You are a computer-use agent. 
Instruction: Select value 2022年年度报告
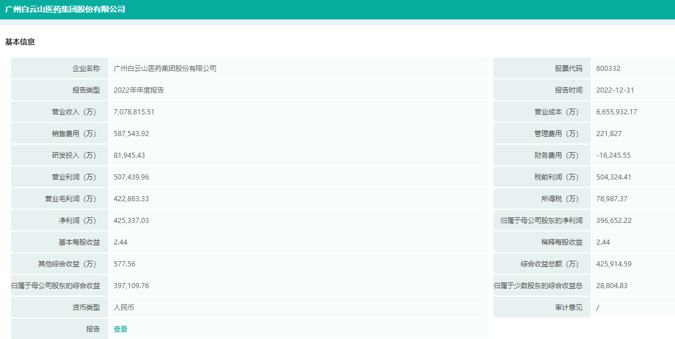(139, 90)
